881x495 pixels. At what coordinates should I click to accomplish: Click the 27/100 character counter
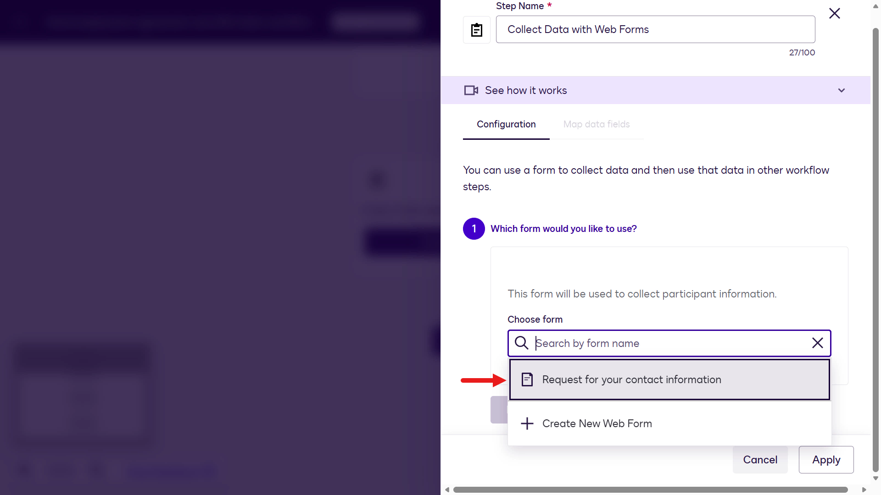coord(802,53)
